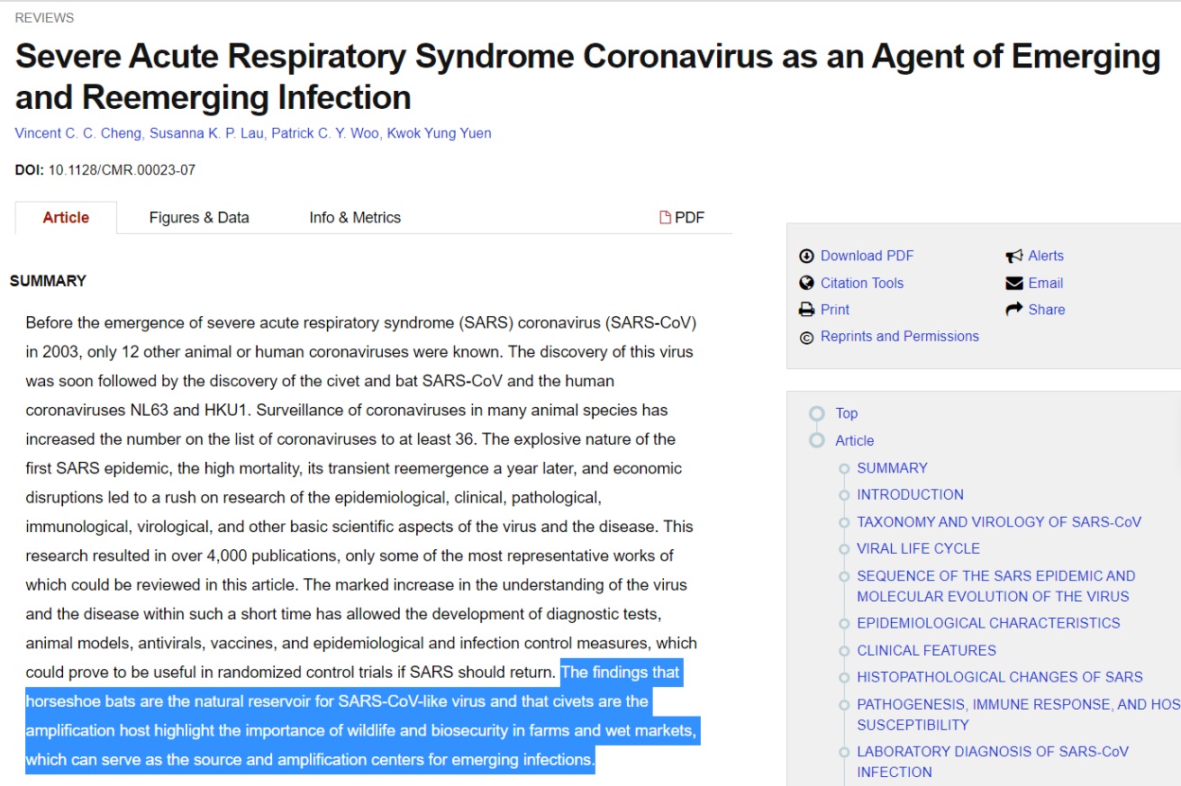Go to CLINICAL FEATURES section
Image resolution: width=1181 pixels, height=786 pixels.
coord(926,650)
